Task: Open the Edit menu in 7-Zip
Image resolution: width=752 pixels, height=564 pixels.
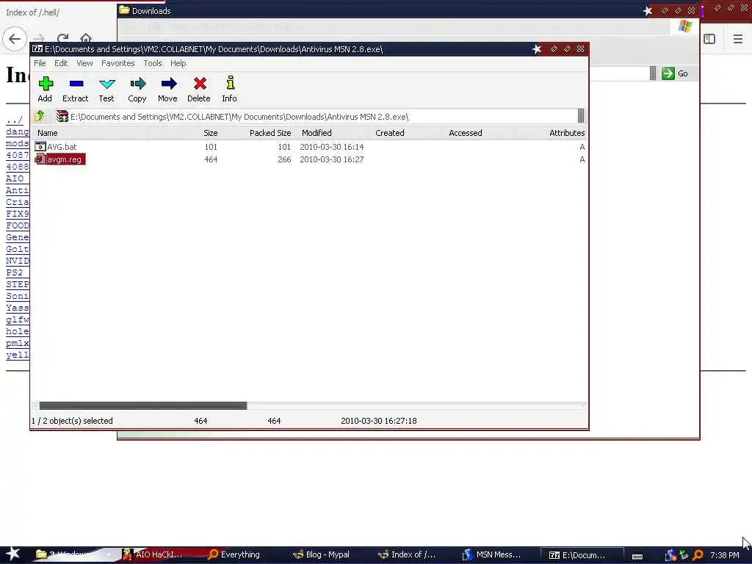Action: click(x=61, y=63)
